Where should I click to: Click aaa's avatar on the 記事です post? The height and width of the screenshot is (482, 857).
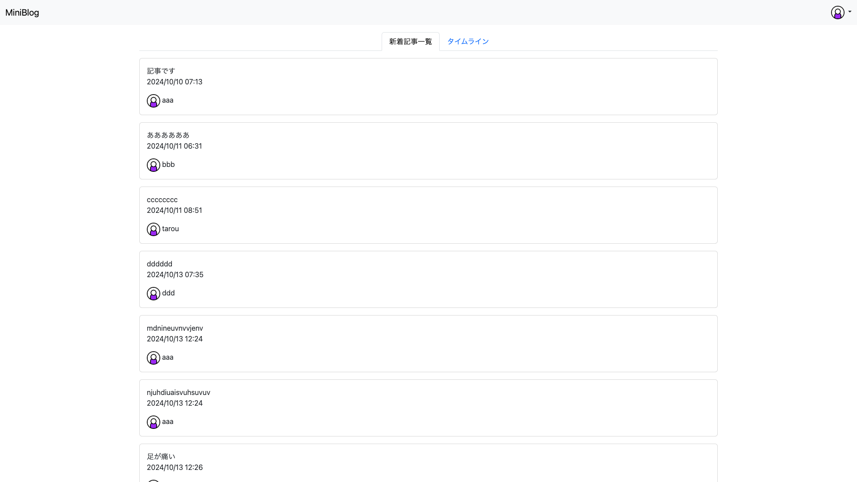pos(153,101)
